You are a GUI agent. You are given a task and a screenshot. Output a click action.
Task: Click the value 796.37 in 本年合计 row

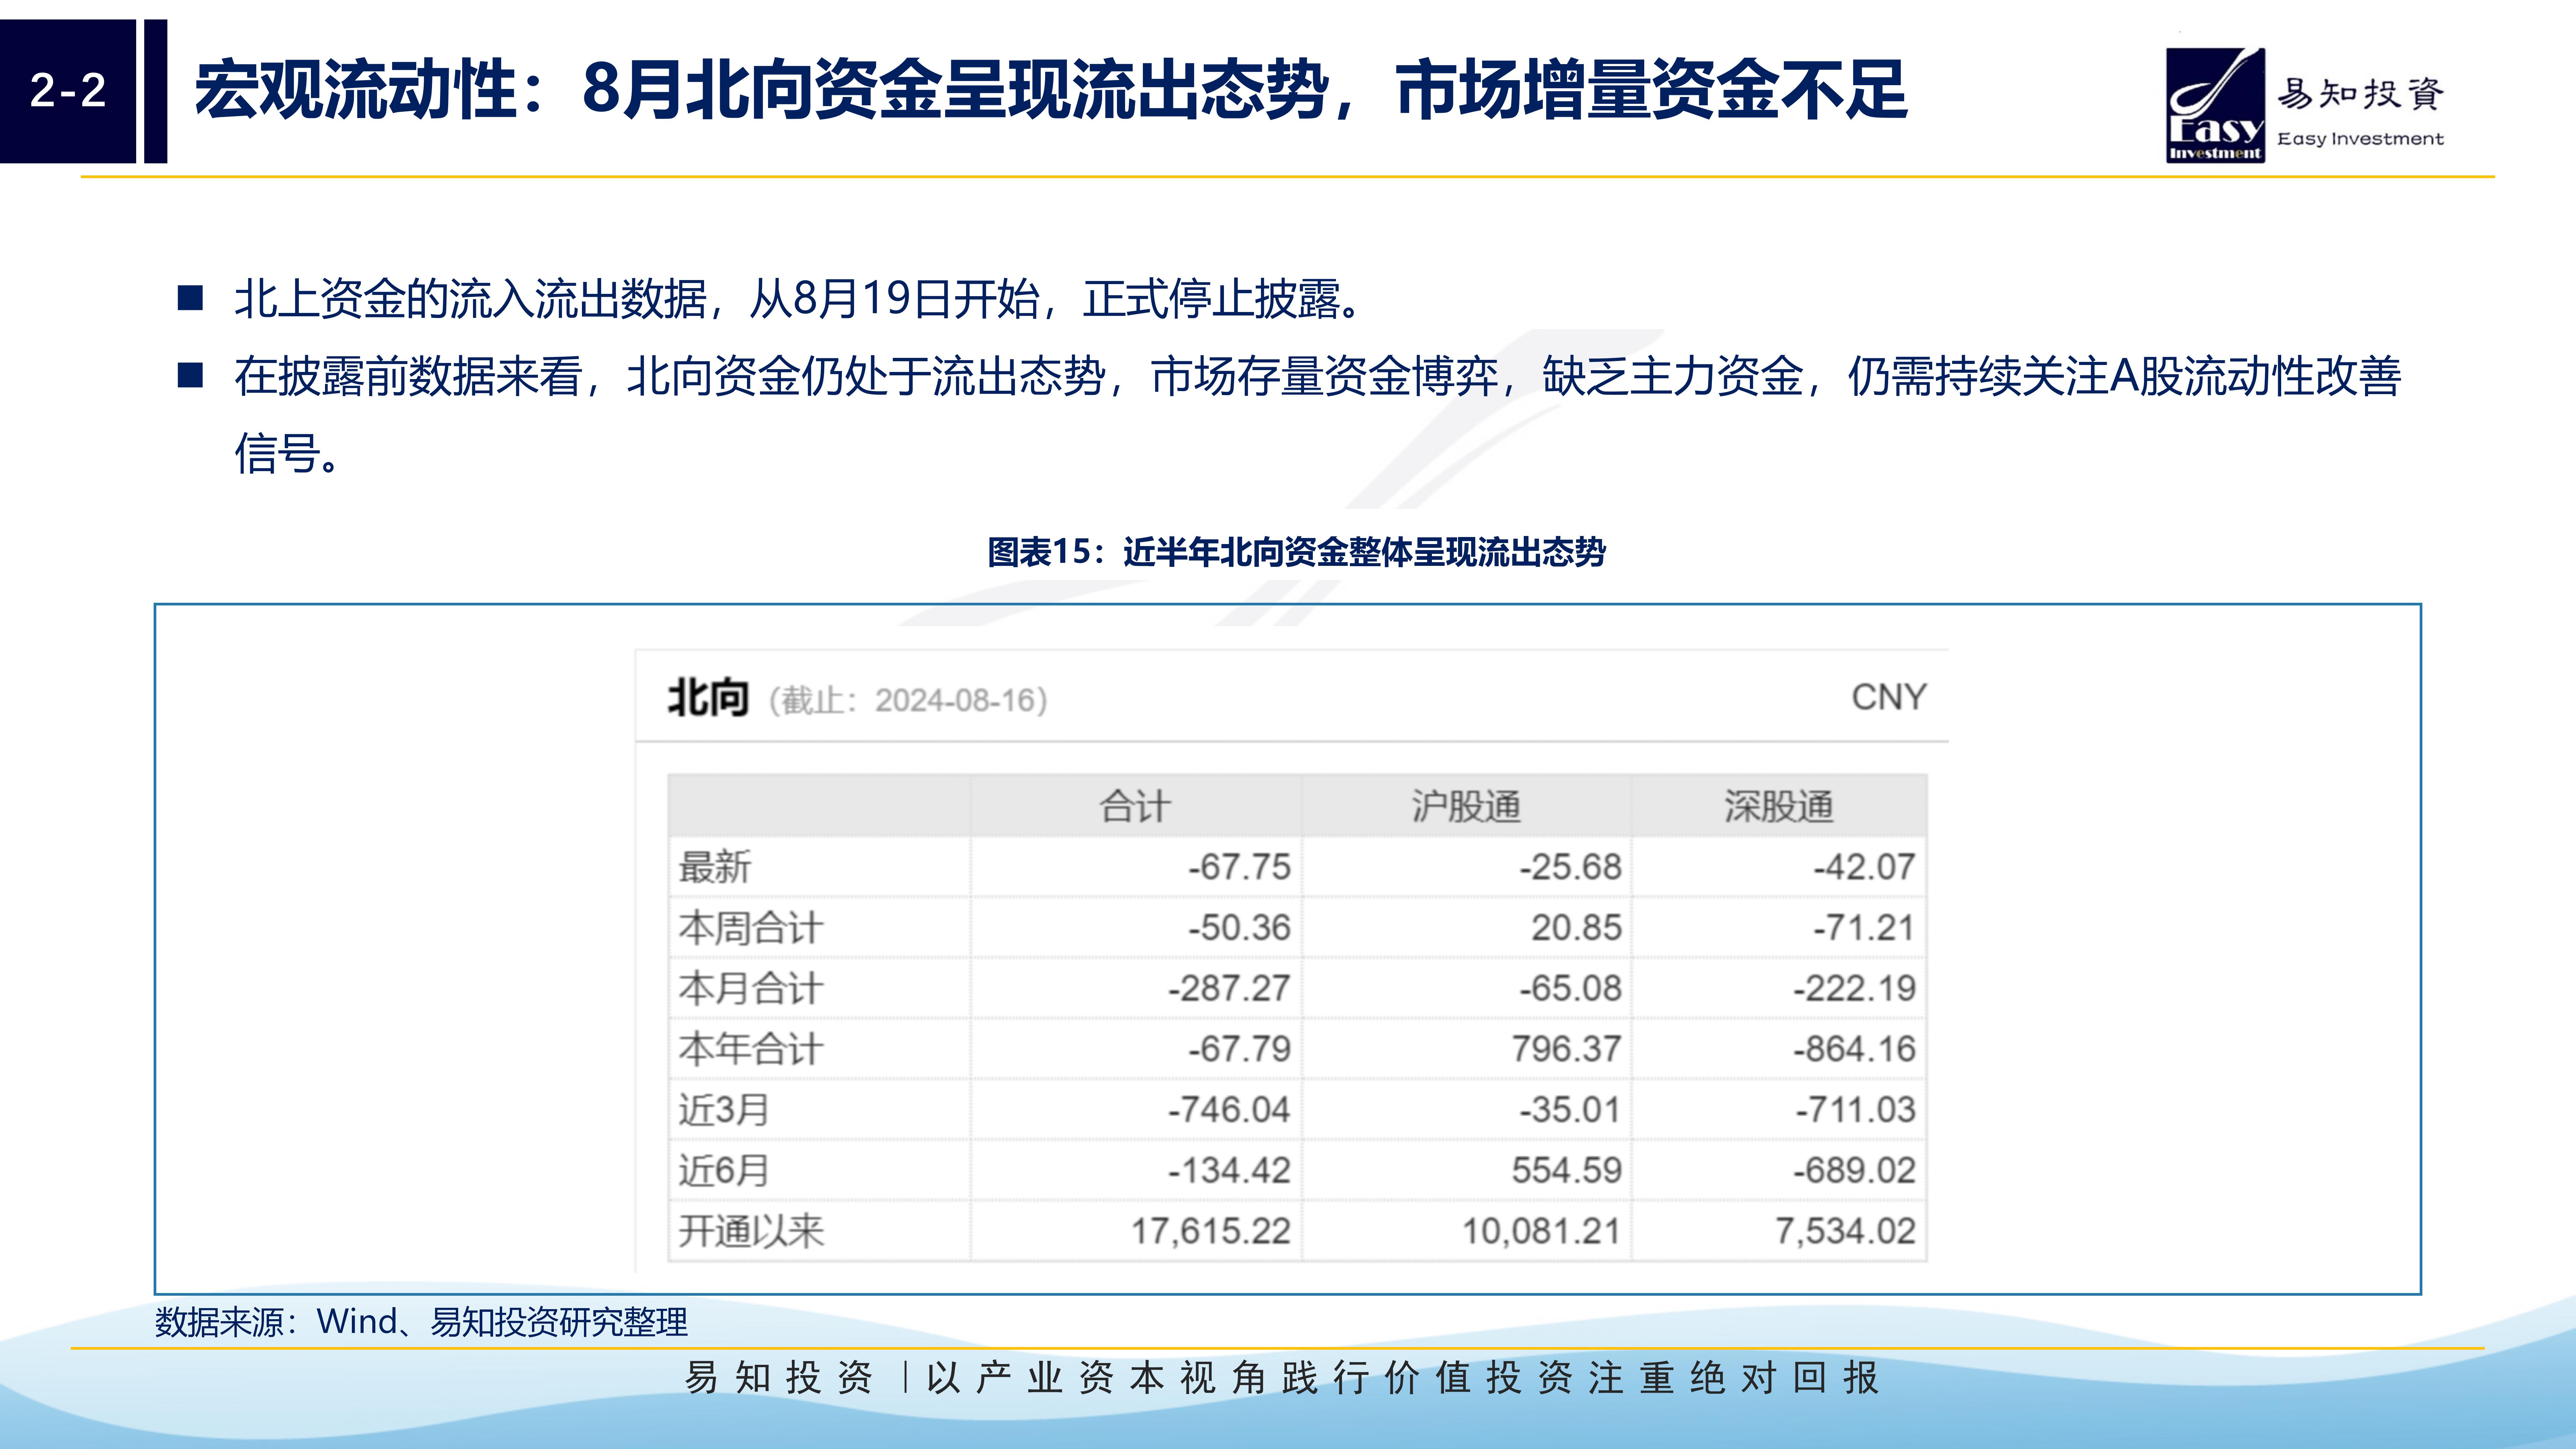(1566, 1049)
